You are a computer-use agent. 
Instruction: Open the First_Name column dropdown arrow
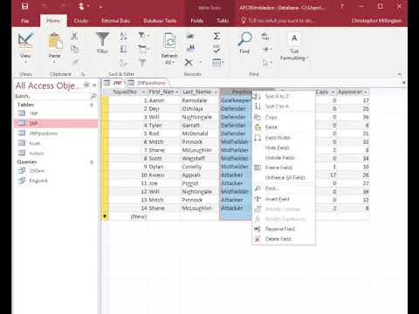(177, 92)
